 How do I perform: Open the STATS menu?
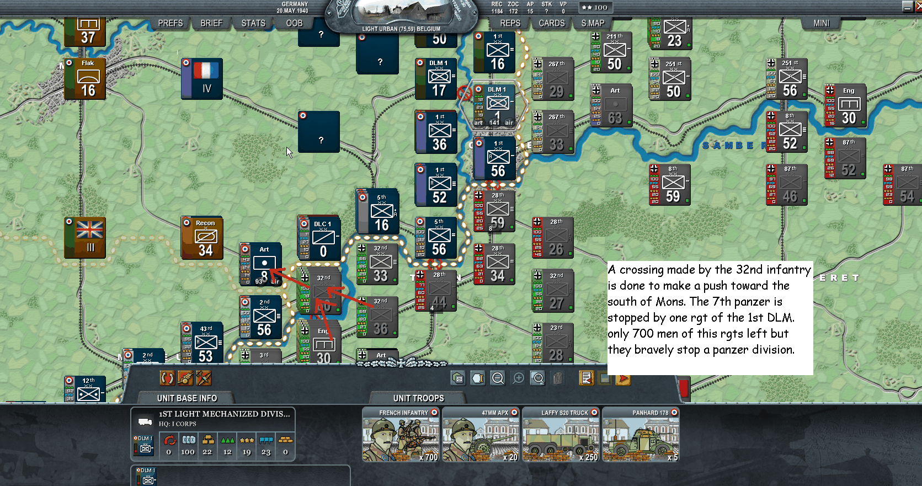(253, 23)
